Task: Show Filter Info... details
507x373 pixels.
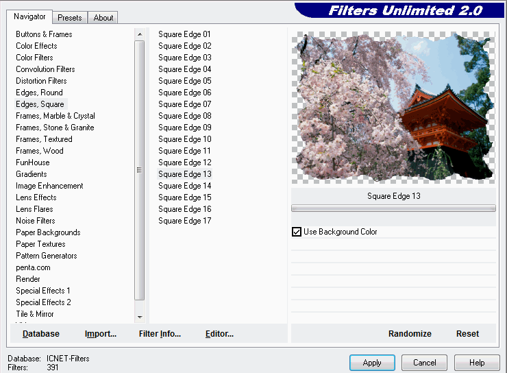Action: point(160,334)
